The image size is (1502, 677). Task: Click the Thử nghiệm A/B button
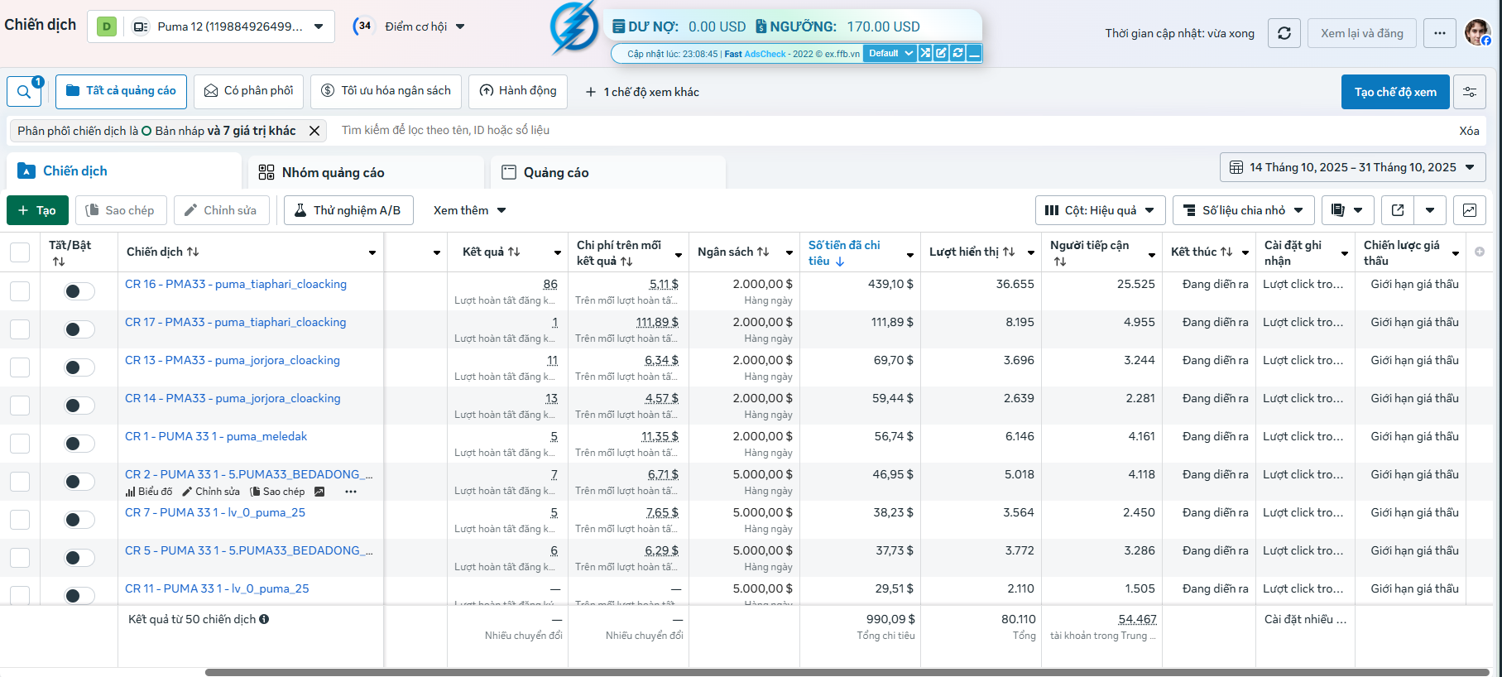pyautogui.click(x=348, y=210)
